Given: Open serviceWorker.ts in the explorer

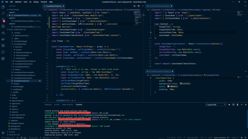Looking at the screenshot, I should (x=17, y=118).
